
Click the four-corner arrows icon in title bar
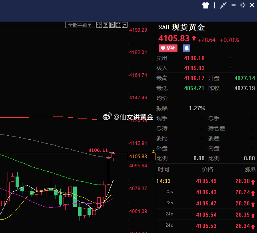tap(243, 5)
